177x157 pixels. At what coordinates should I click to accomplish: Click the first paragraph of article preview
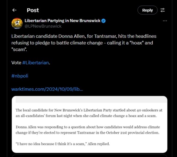pos(89,113)
